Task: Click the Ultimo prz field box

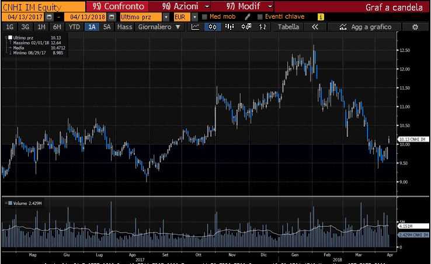Action: coord(141,17)
